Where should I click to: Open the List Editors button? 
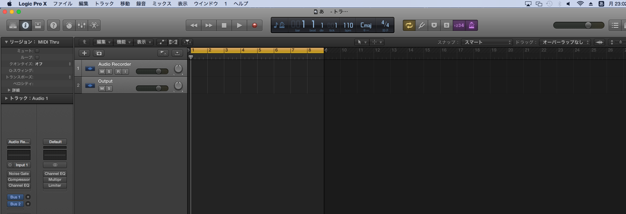[615, 25]
